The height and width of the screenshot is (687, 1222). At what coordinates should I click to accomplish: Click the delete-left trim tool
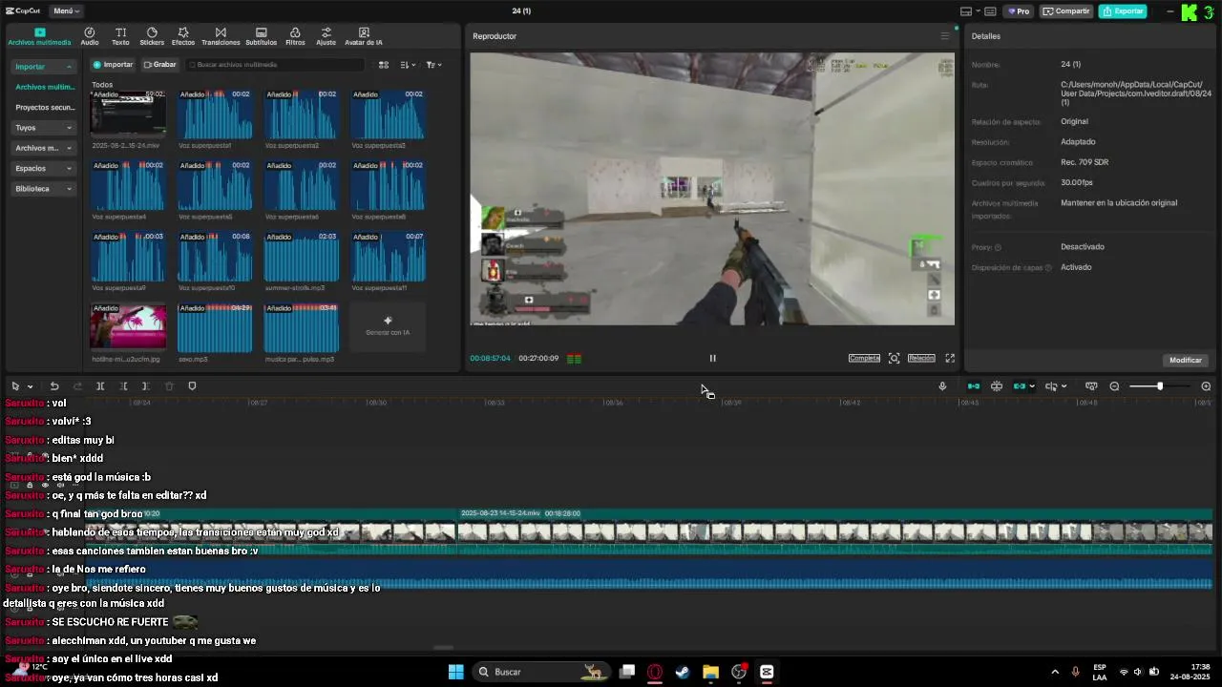tap(123, 386)
